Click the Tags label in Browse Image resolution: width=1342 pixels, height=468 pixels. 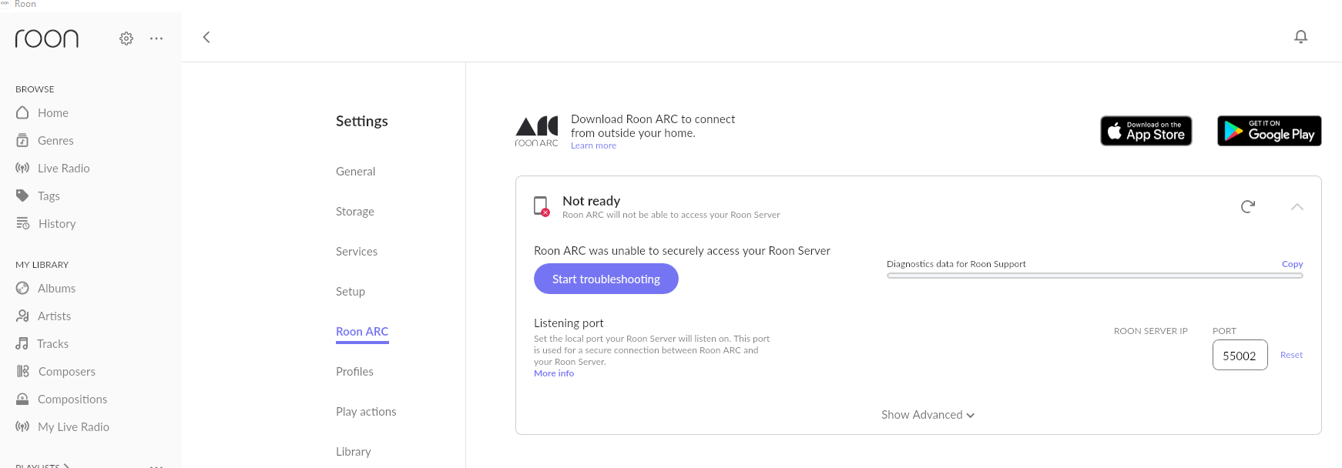click(49, 196)
